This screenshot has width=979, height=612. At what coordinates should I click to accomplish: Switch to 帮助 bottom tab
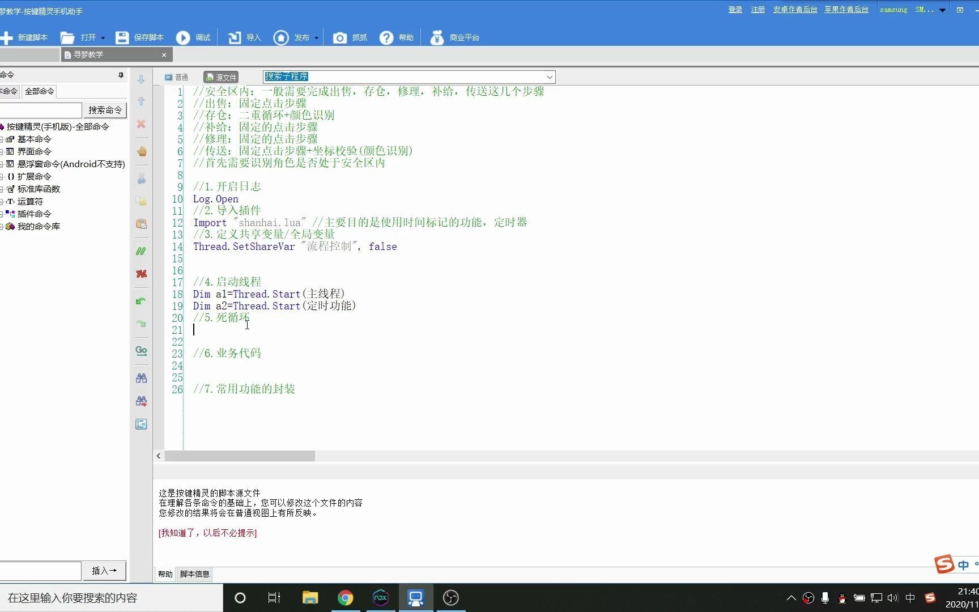point(165,574)
